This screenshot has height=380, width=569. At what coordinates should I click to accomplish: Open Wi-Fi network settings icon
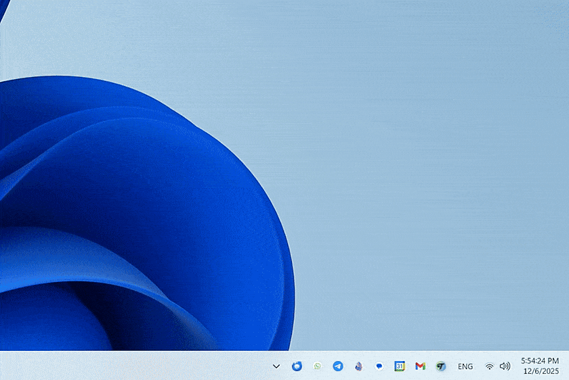pyautogui.click(x=489, y=366)
